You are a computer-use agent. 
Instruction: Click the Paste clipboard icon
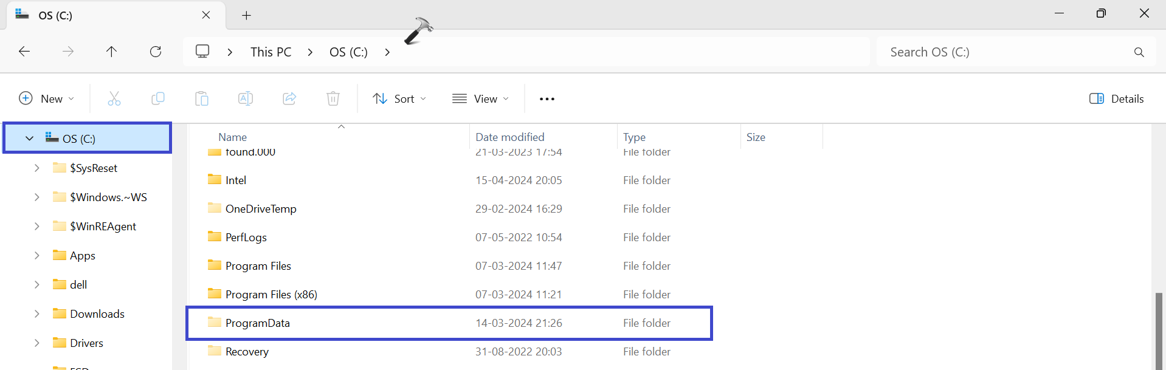click(202, 98)
